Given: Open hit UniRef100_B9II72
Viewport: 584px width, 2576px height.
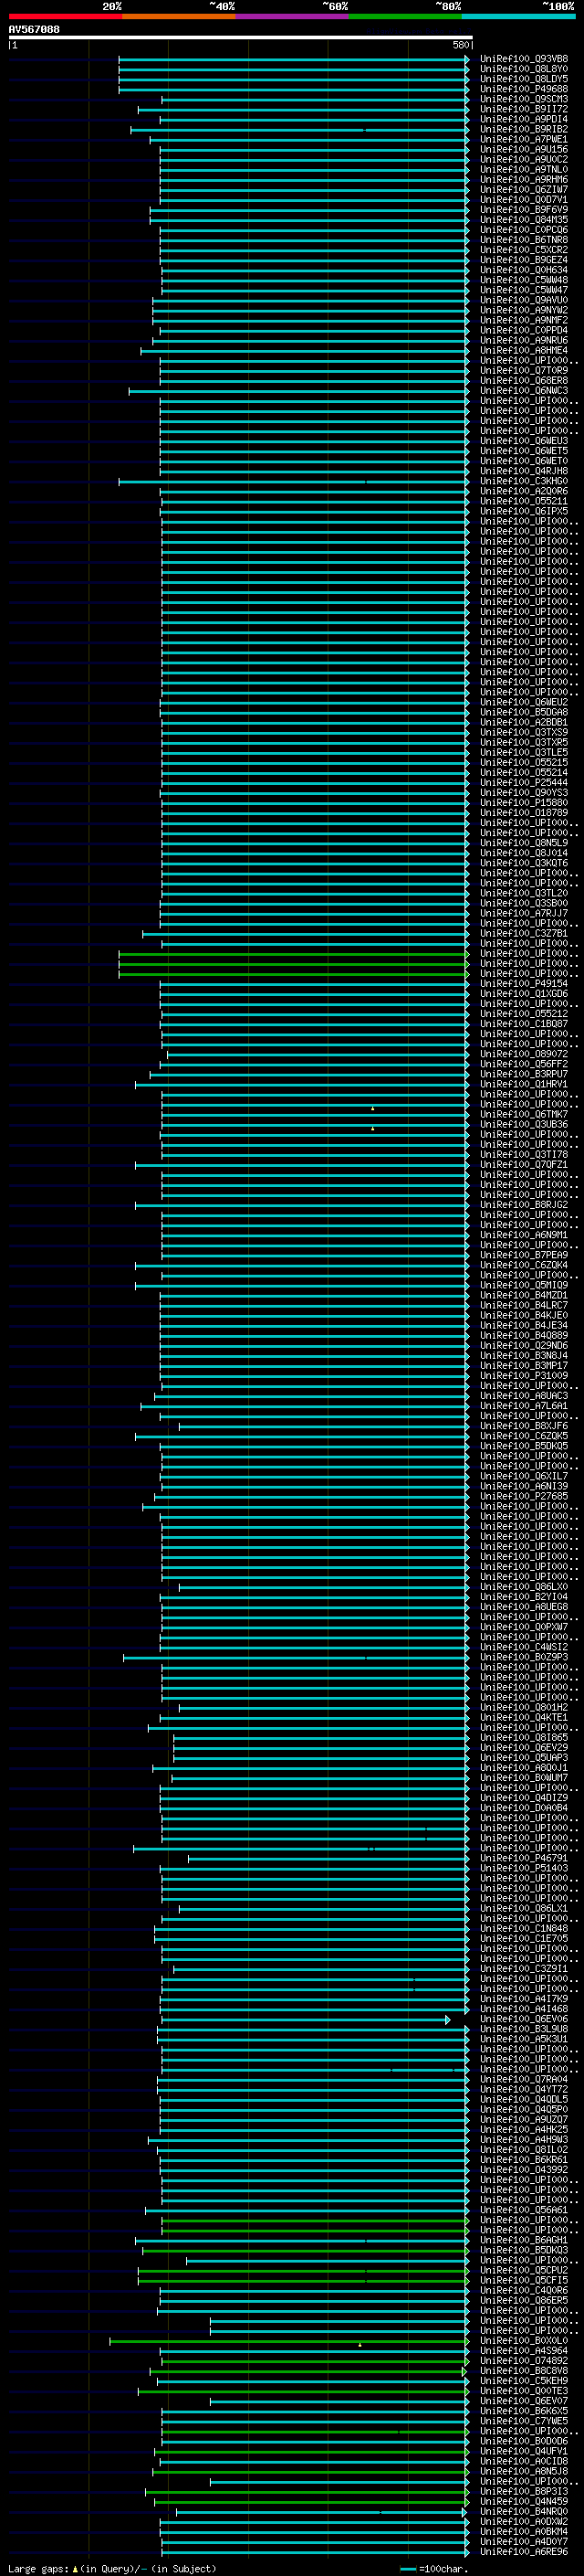Looking at the screenshot, I should point(524,109).
